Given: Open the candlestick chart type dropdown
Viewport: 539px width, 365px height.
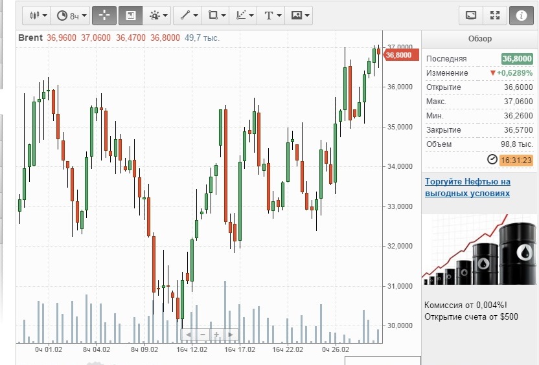Looking at the screenshot, I should (x=38, y=15).
